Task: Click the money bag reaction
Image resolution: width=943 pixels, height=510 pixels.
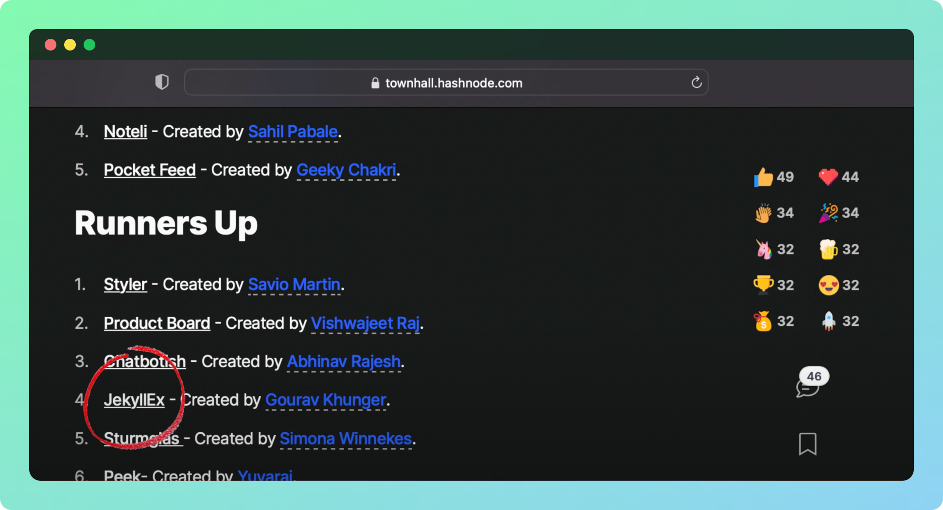Action: [x=773, y=321]
